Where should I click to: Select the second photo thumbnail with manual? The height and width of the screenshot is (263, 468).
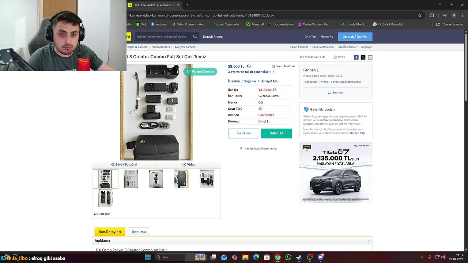(131, 179)
